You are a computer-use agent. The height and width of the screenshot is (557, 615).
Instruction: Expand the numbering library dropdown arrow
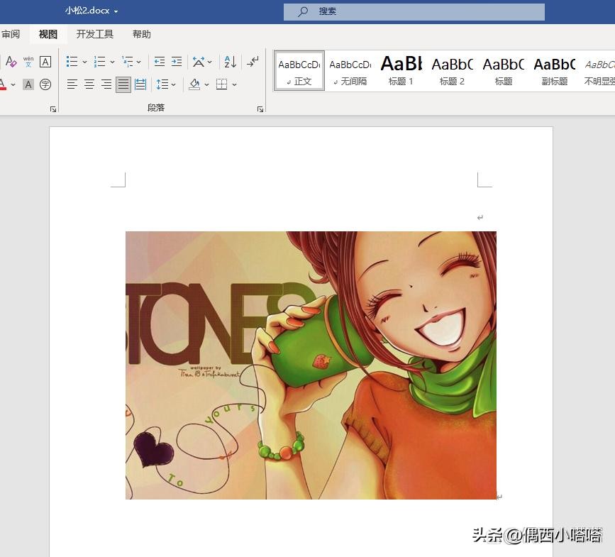112,62
